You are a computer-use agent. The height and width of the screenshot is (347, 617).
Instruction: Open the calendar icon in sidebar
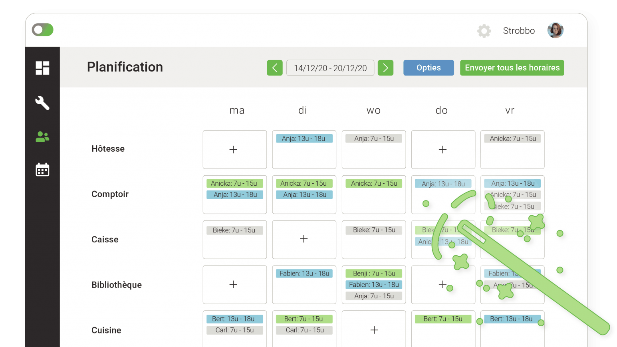(x=42, y=170)
